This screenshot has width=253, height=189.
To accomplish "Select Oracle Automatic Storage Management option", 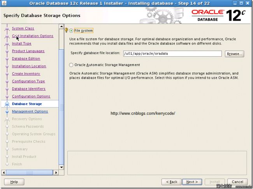I will [x=71, y=65].
